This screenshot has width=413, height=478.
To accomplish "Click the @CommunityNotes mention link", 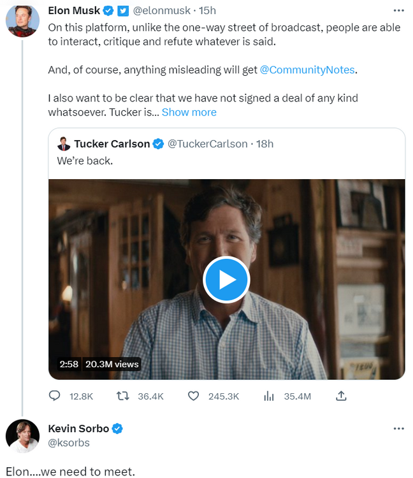I will pos(307,69).
